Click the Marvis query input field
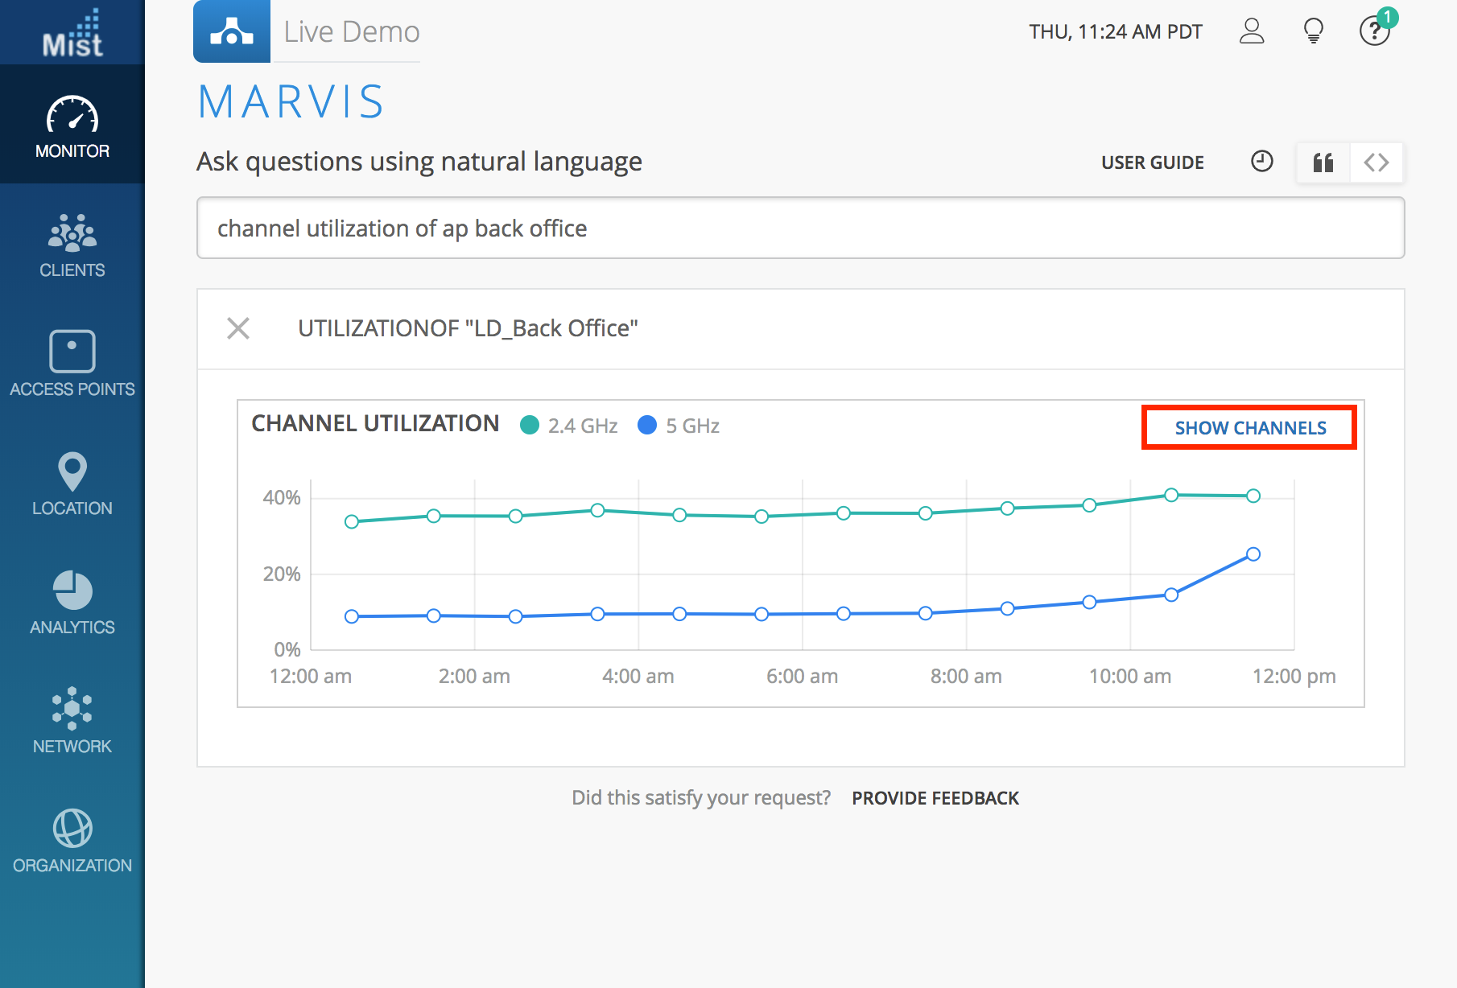The width and height of the screenshot is (1457, 988). click(x=800, y=228)
